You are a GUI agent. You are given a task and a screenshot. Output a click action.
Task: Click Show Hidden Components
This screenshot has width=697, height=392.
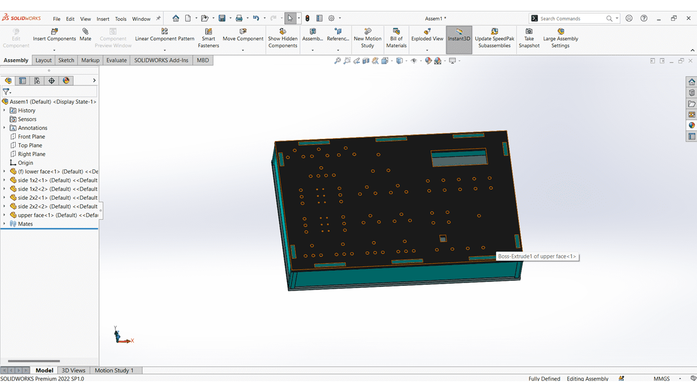tap(283, 38)
